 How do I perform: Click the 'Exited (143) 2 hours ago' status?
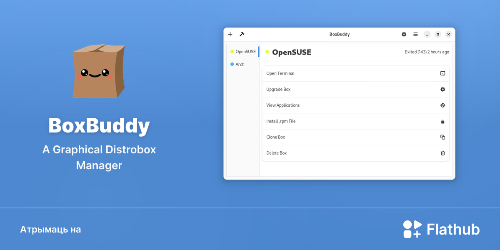(427, 52)
